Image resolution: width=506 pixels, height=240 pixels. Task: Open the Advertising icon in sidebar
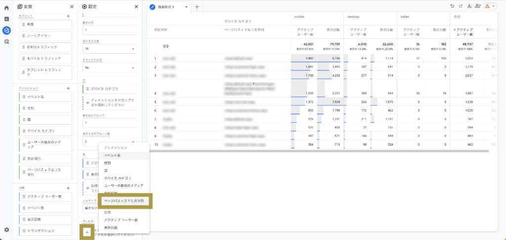[x=6, y=42]
